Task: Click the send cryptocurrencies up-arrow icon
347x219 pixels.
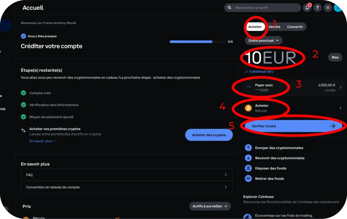Action: click(x=248, y=148)
